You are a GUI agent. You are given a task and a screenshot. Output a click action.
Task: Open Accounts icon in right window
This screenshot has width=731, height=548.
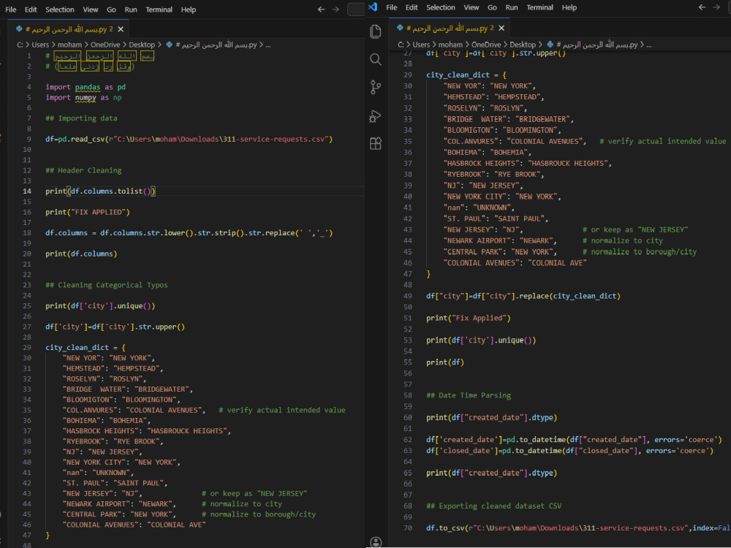pos(375,542)
